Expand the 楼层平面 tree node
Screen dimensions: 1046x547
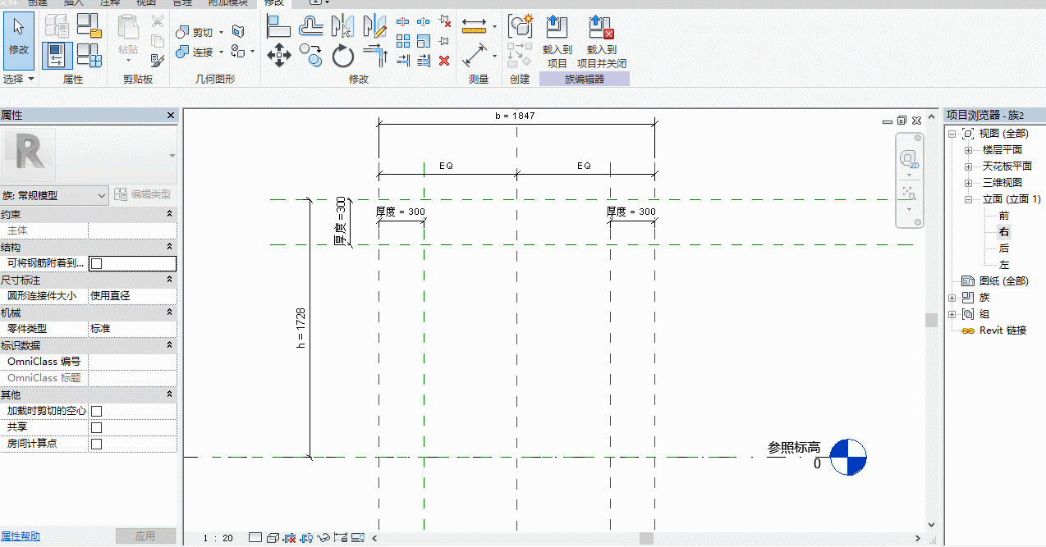click(968, 150)
